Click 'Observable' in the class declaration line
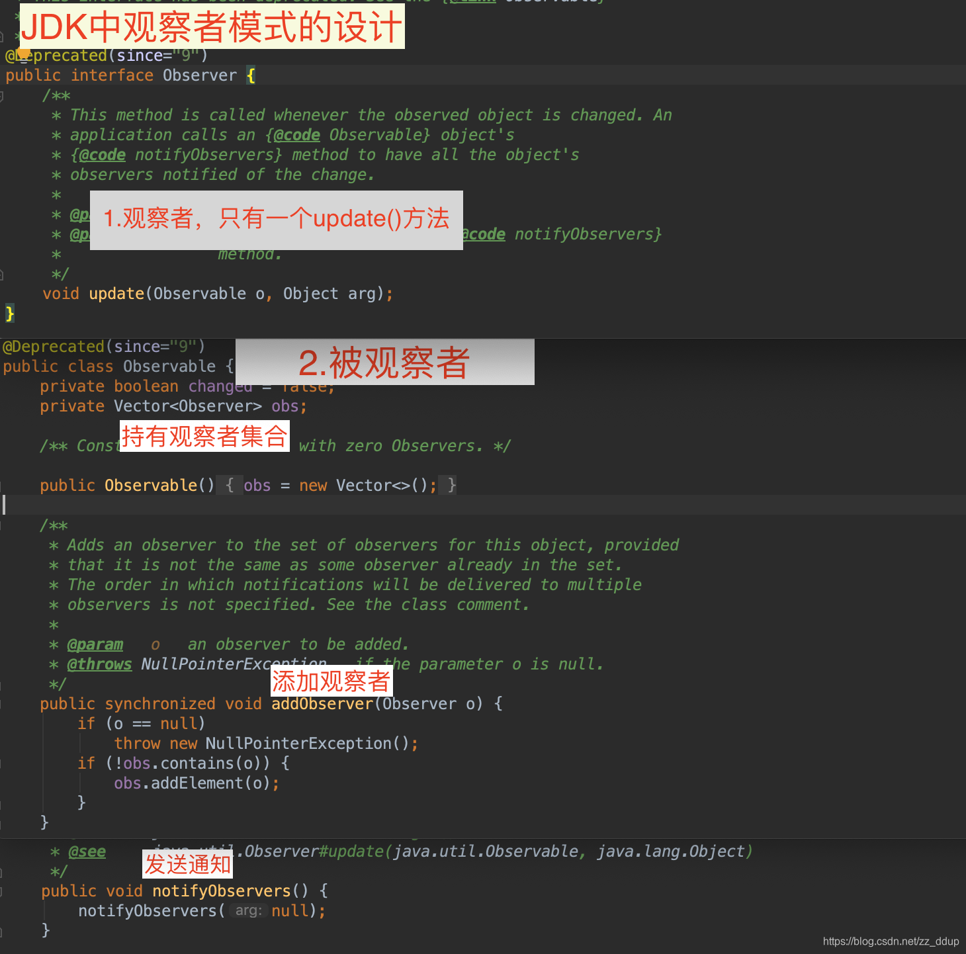This screenshot has height=954, width=966. click(x=169, y=367)
